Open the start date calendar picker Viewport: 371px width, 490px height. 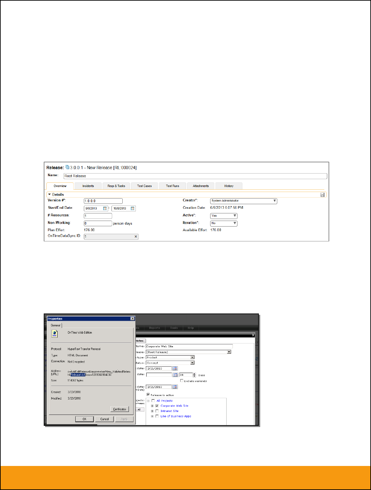105,208
